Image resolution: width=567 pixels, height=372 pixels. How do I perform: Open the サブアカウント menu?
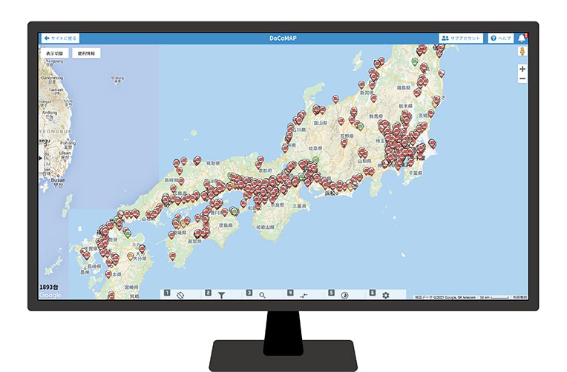(x=461, y=38)
